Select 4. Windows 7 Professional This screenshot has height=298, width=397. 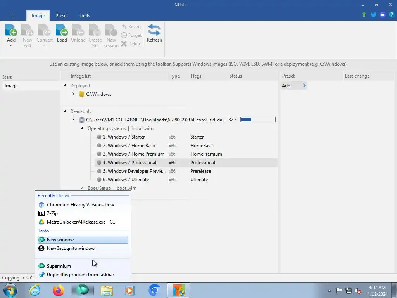[186, 163]
